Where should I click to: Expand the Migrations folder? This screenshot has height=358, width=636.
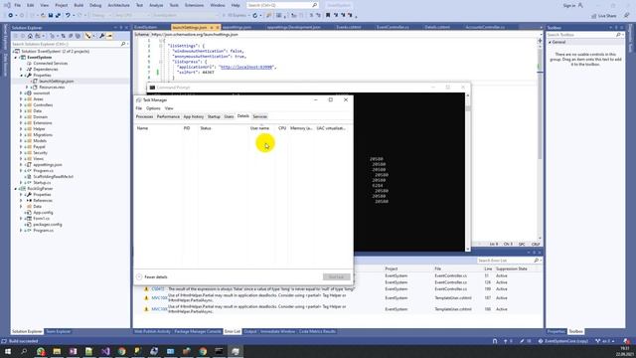(21, 135)
